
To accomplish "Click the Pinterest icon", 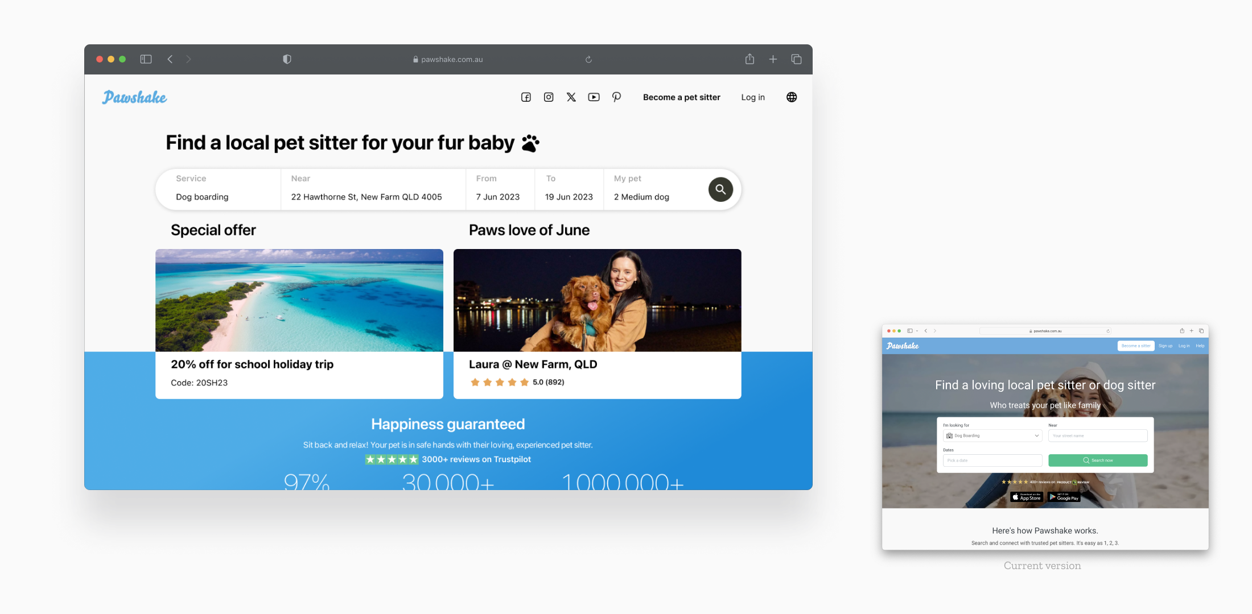I will (x=616, y=97).
